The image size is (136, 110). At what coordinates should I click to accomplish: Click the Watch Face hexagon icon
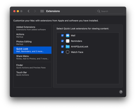point(68,52)
